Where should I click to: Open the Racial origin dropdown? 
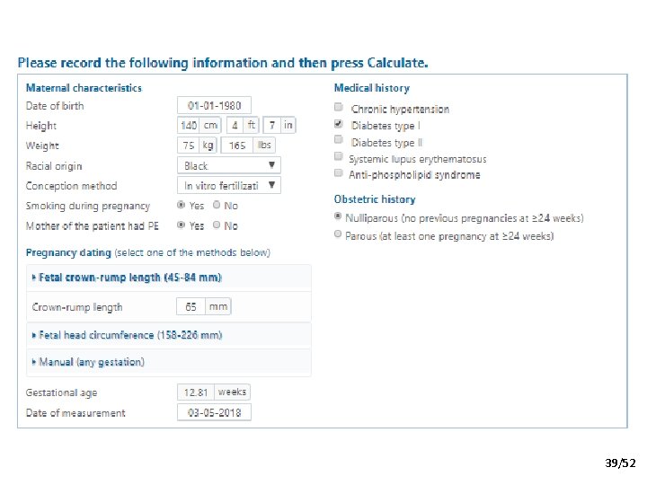coord(228,165)
